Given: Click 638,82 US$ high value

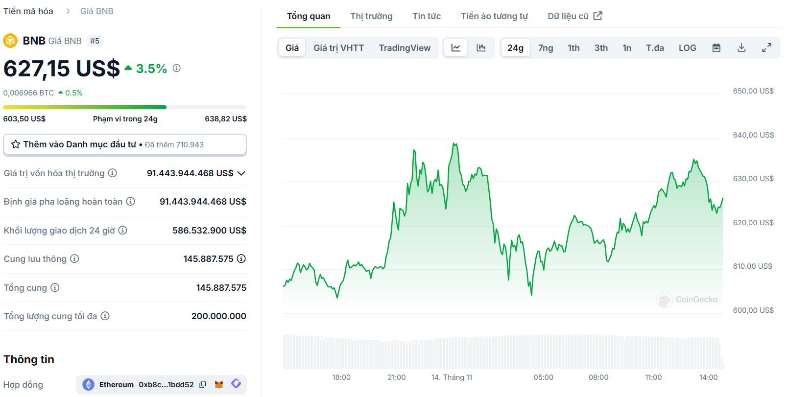Looking at the screenshot, I should point(226,119).
